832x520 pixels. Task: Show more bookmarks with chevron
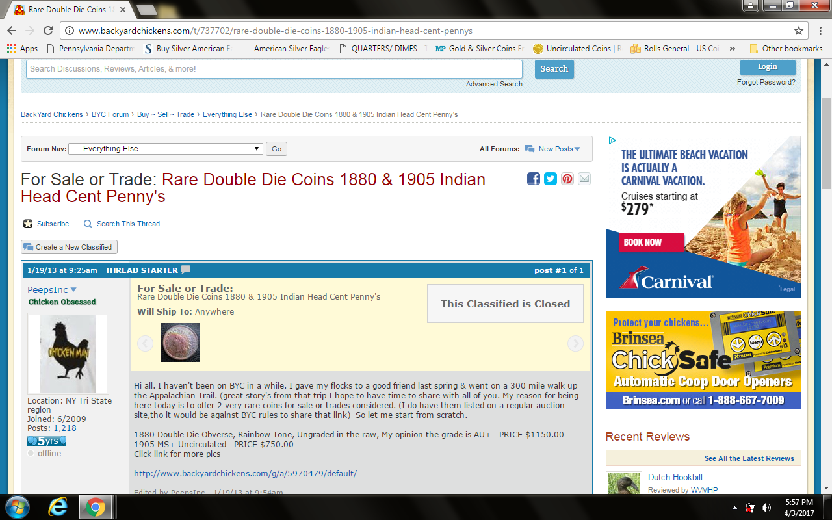[733, 49]
